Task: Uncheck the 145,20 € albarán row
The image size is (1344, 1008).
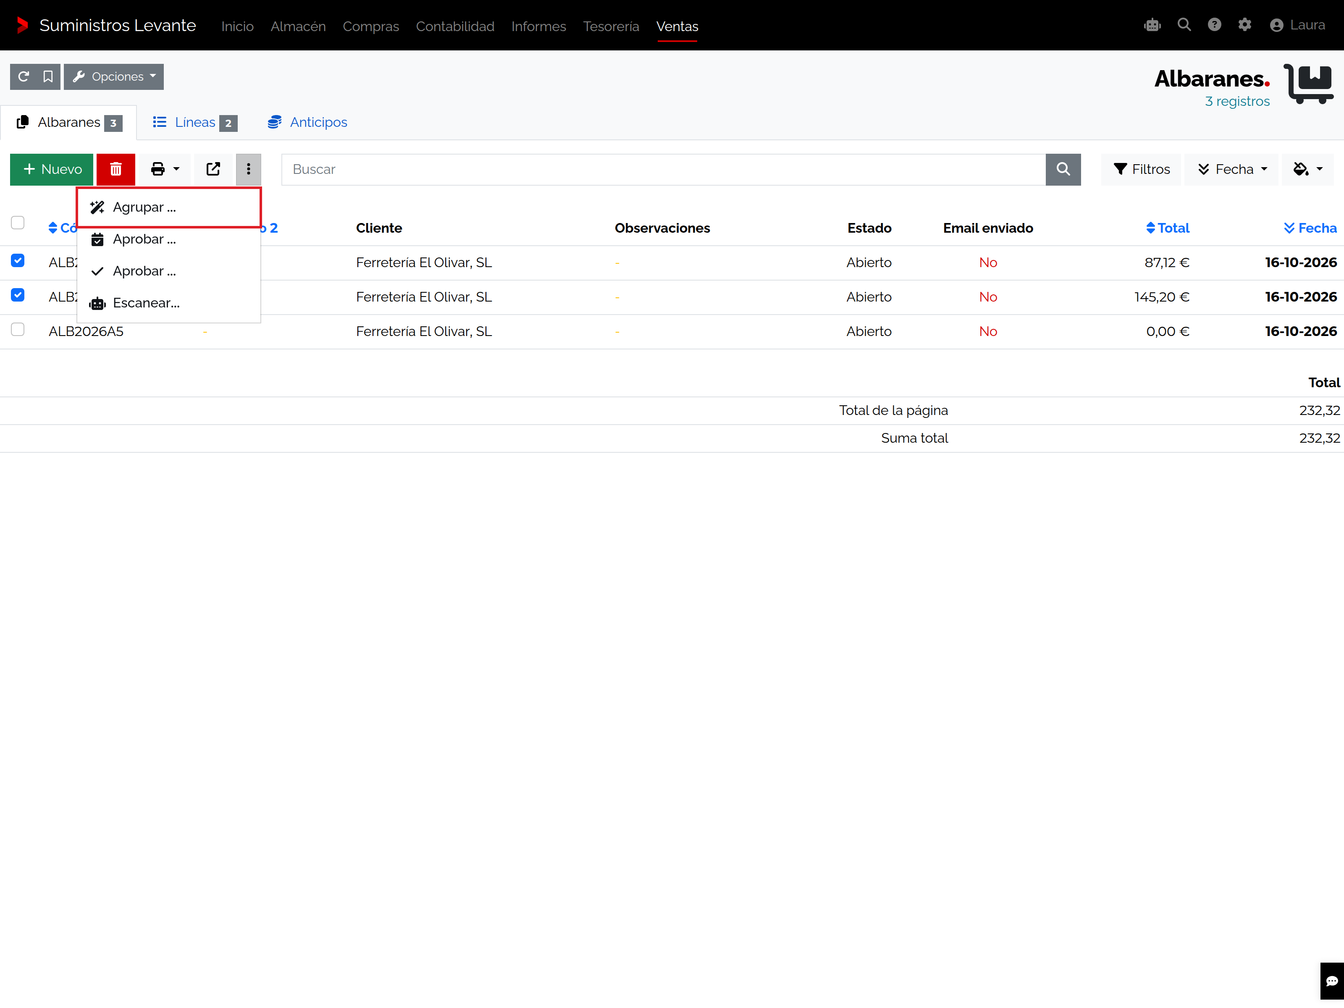Action: [18, 295]
